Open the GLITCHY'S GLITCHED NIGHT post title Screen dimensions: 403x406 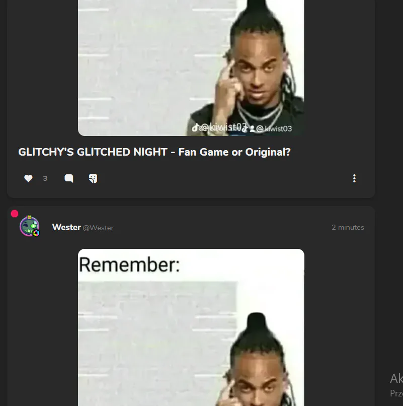pos(154,152)
